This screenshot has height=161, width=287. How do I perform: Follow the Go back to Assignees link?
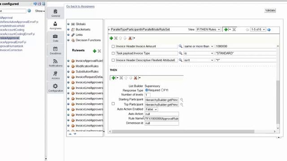(x=80, y=6)
